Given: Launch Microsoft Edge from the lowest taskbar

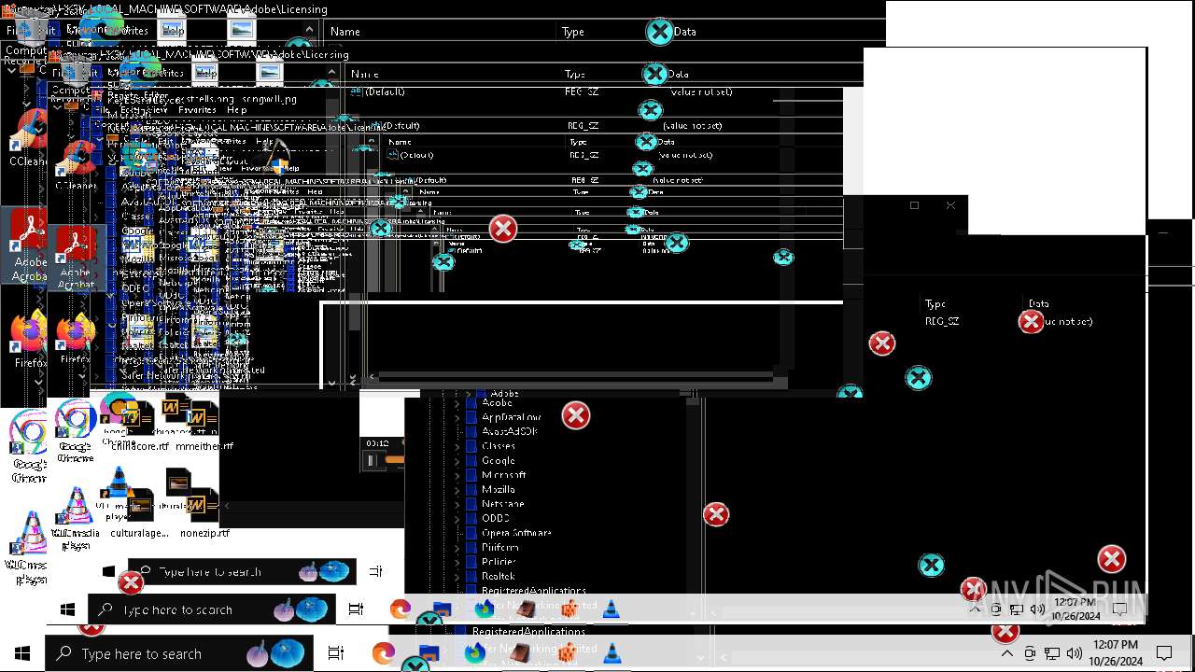Looking at the screenshot, I should point(384,653).
